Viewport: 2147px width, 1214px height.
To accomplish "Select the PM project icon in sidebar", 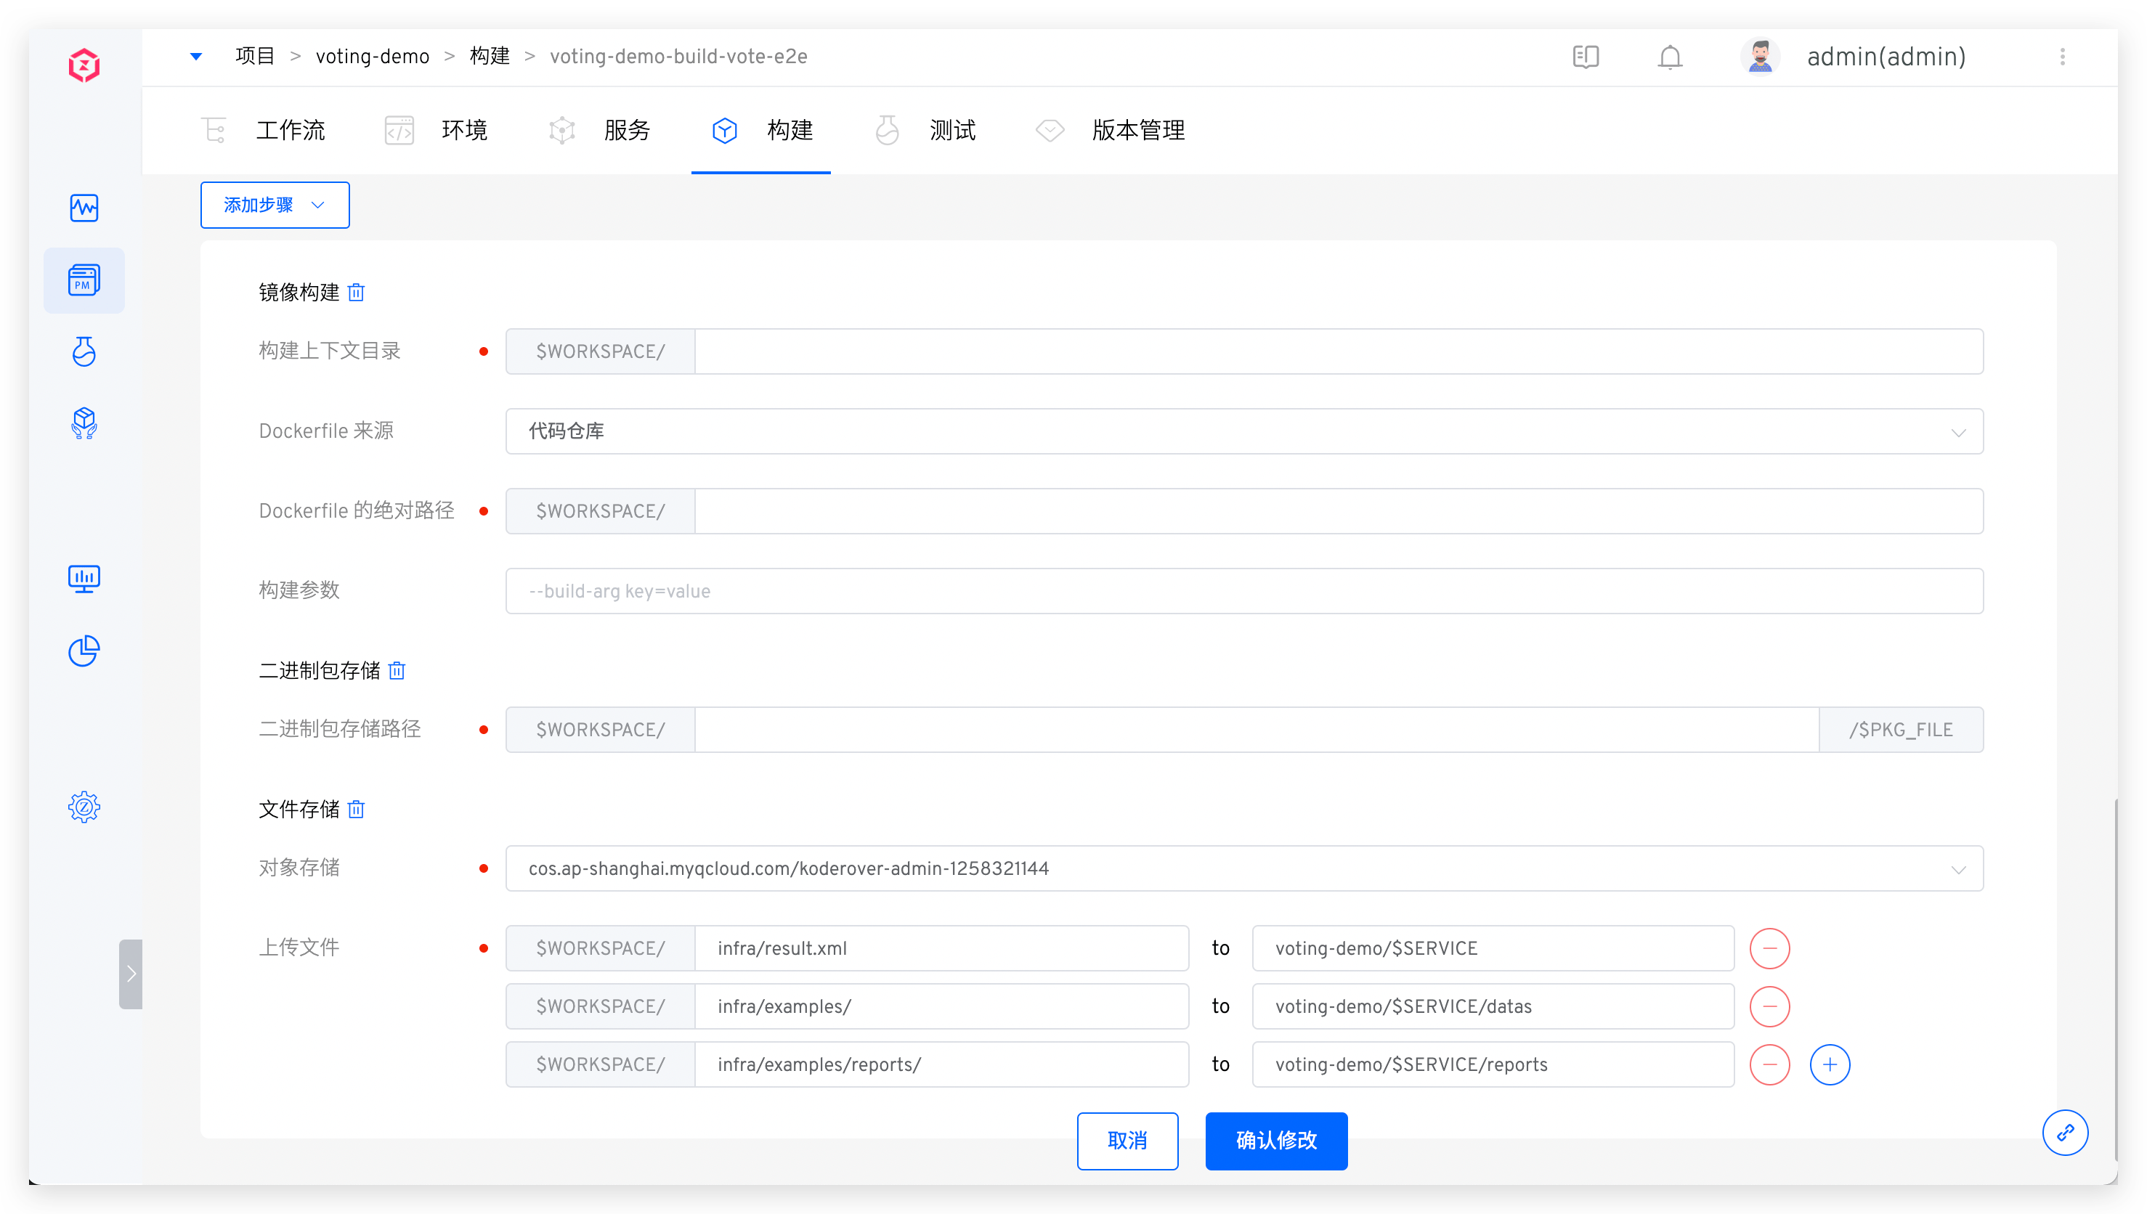I will tap(84, 280).
